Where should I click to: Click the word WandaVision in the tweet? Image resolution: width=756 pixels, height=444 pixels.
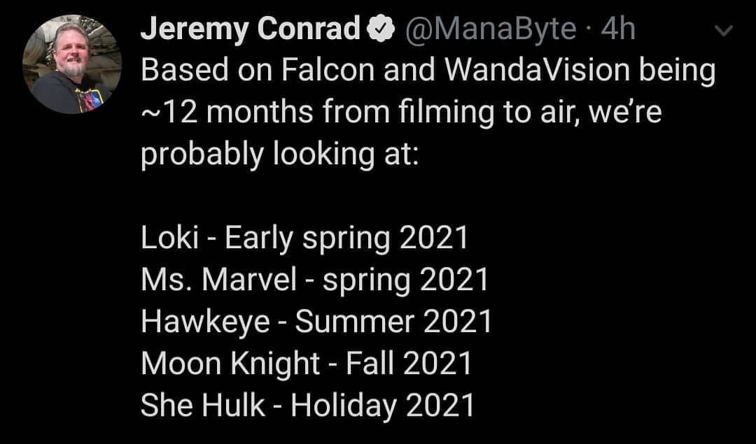click(537, 71)
